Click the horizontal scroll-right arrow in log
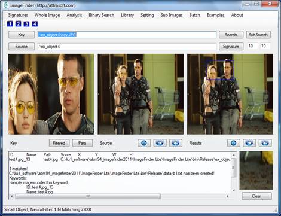Screen dimensions: 281x216 pyautogui.click(x=227, y=196)
